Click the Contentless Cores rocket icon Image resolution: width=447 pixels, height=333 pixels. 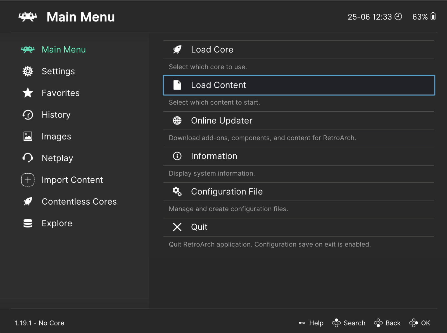pyautogui.click(x=27, y=201)
